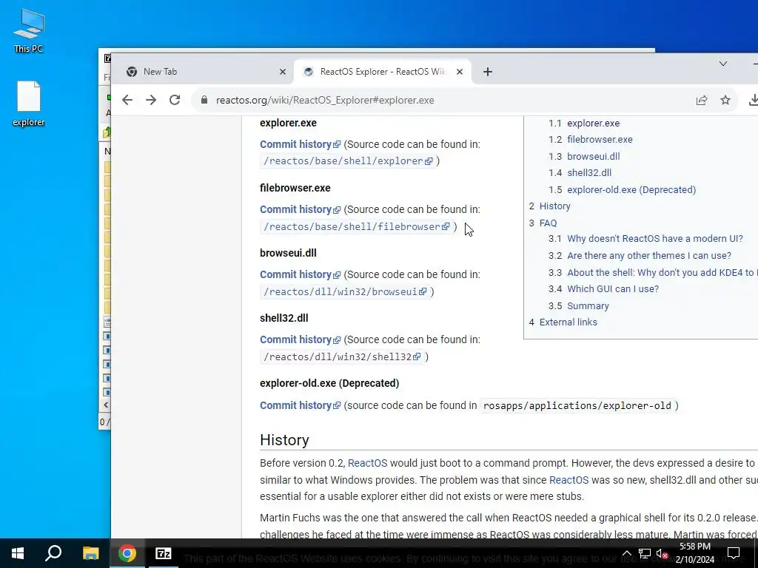Open /reactos/base/shell/explorer source link
Image resolution: width=758 pixels, height=568 pixels.
[x=348, y=160]
